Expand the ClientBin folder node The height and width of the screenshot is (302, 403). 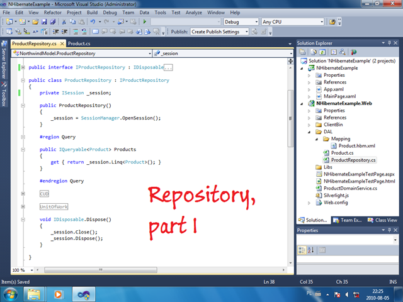tap(309, 125)
